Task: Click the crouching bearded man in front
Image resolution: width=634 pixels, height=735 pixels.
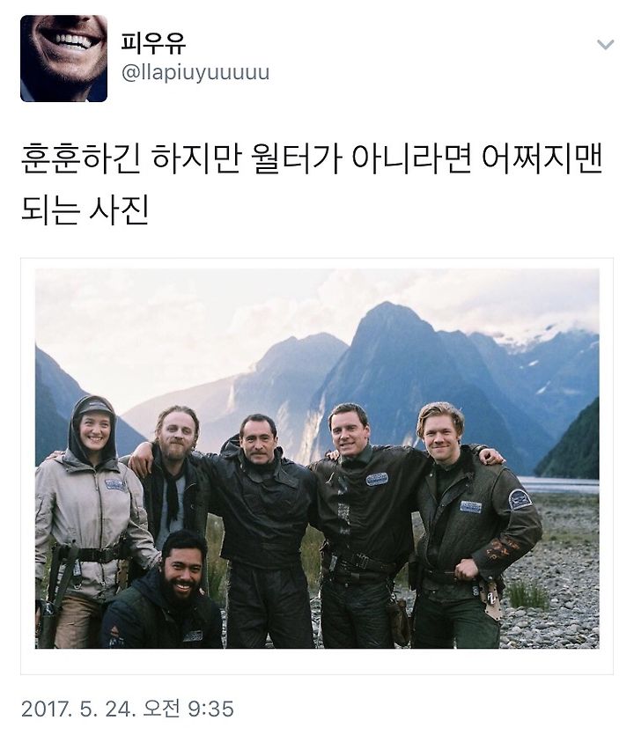Action: [162, 593]
